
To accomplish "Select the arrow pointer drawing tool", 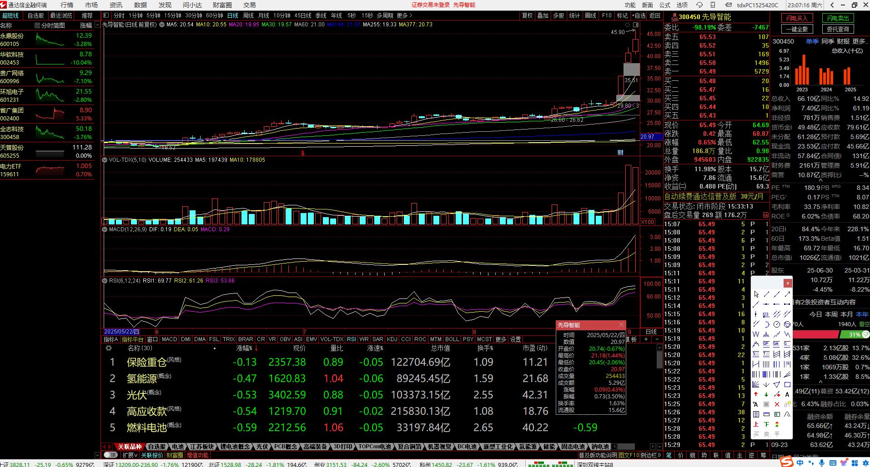I will click(756, 294).
